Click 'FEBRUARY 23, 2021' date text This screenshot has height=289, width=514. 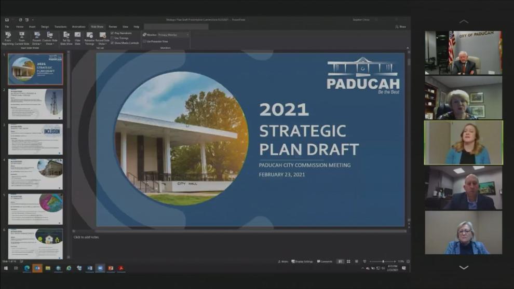(x=282, y=175)
